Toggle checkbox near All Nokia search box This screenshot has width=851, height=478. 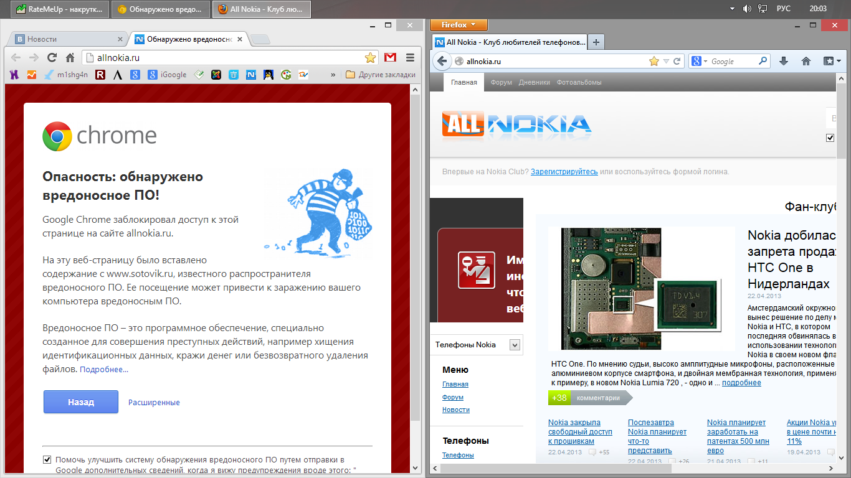pyautogui.click(x=830, y=138)
